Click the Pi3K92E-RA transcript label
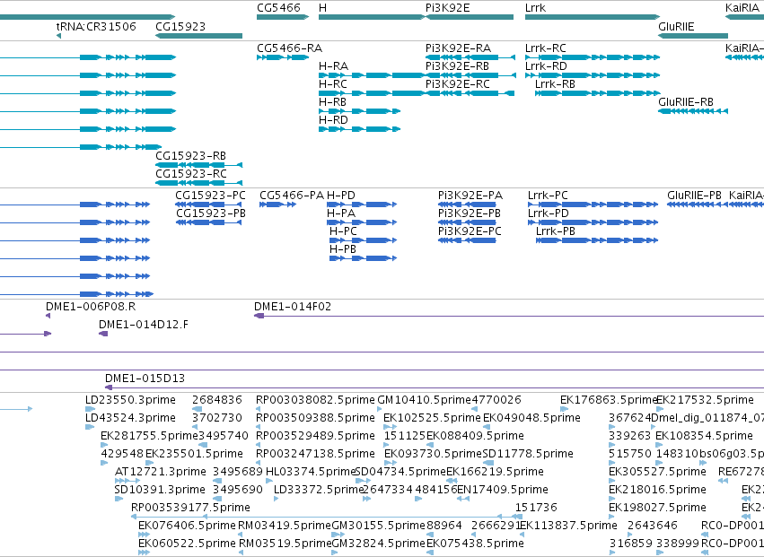This screenshot has height=557, width=764. pyautogui.click(x=458, y=48)
